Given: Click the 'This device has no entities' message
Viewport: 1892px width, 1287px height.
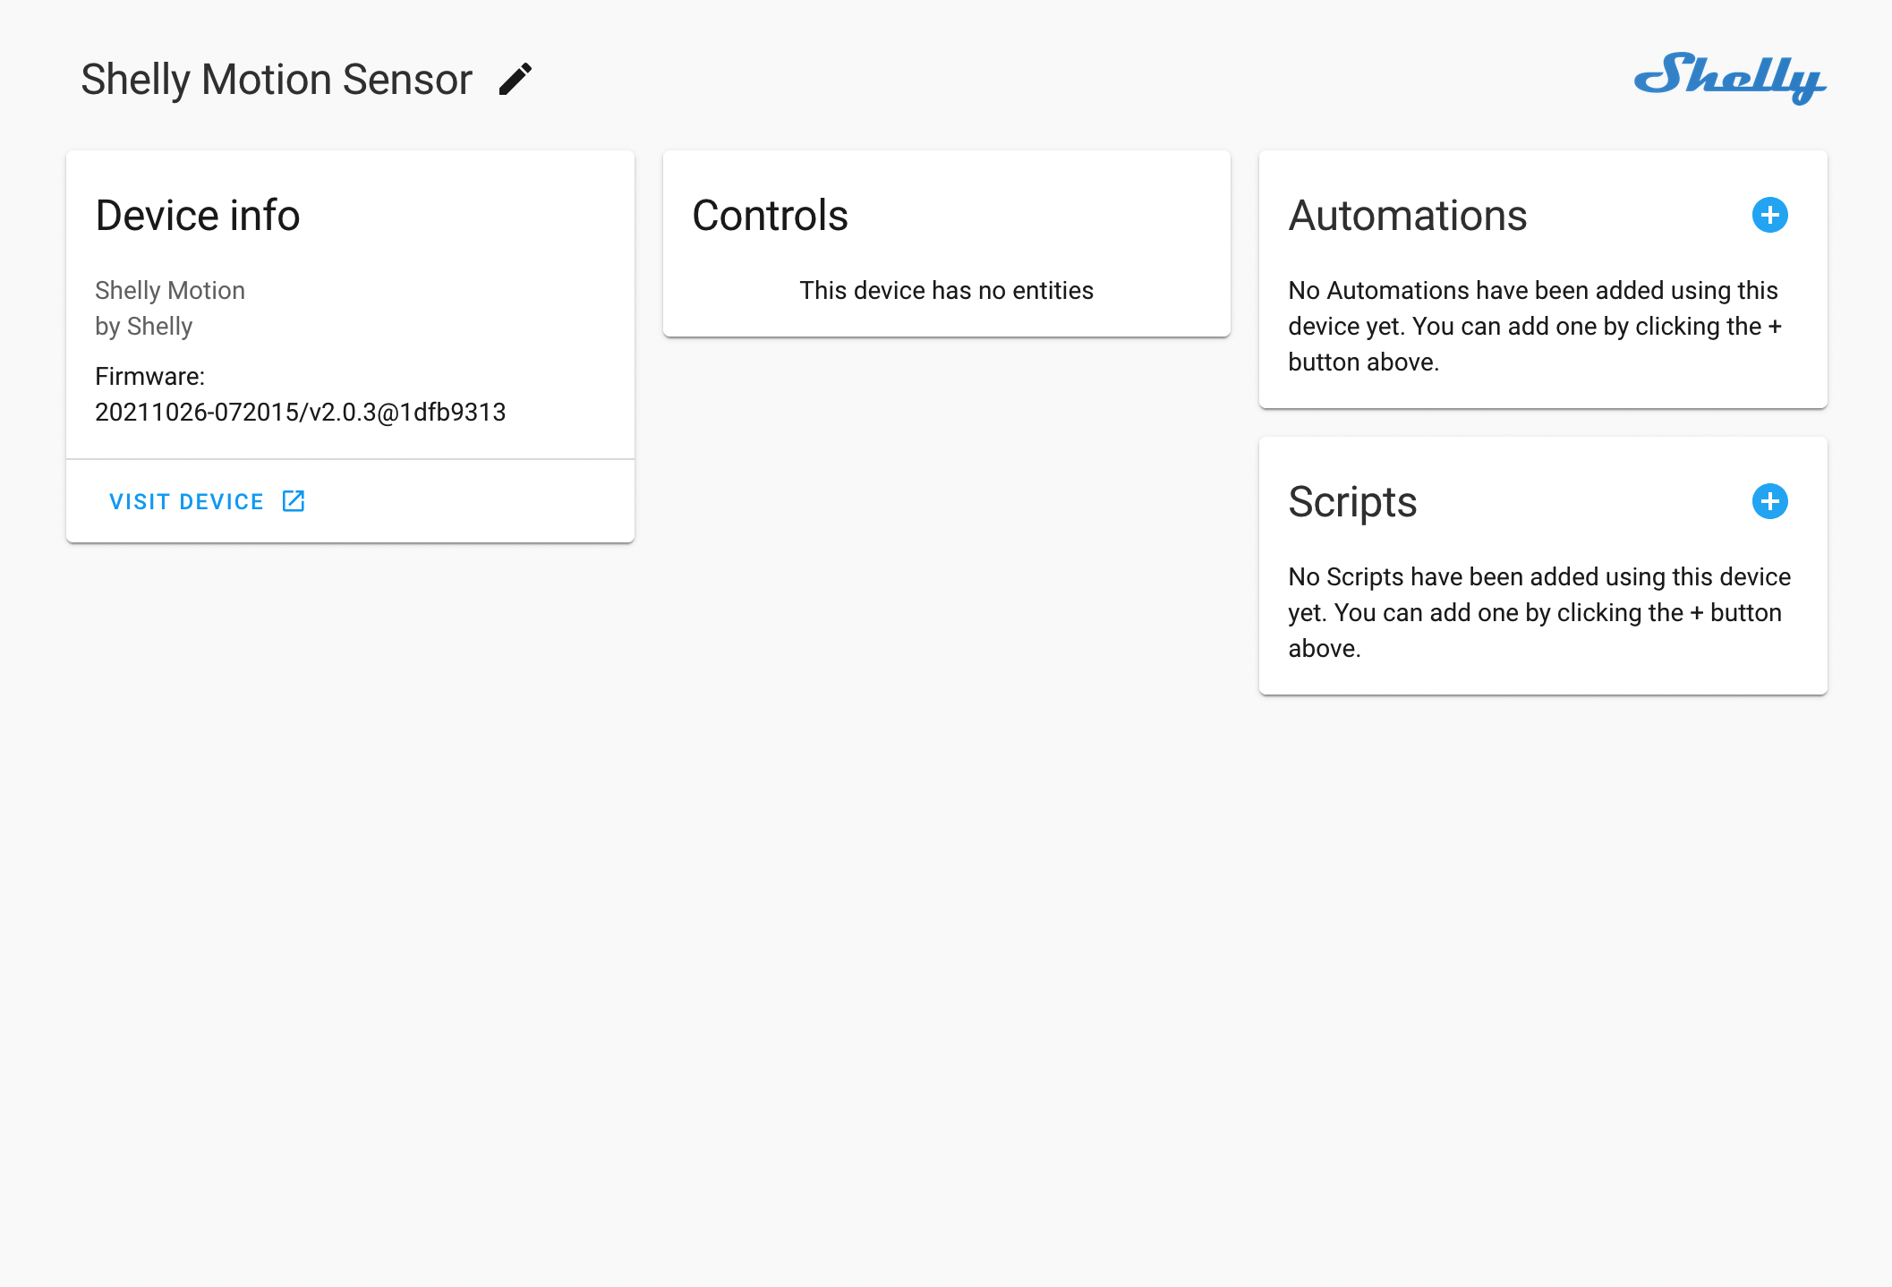Looking at the screenshot, I should pos(946,290).
